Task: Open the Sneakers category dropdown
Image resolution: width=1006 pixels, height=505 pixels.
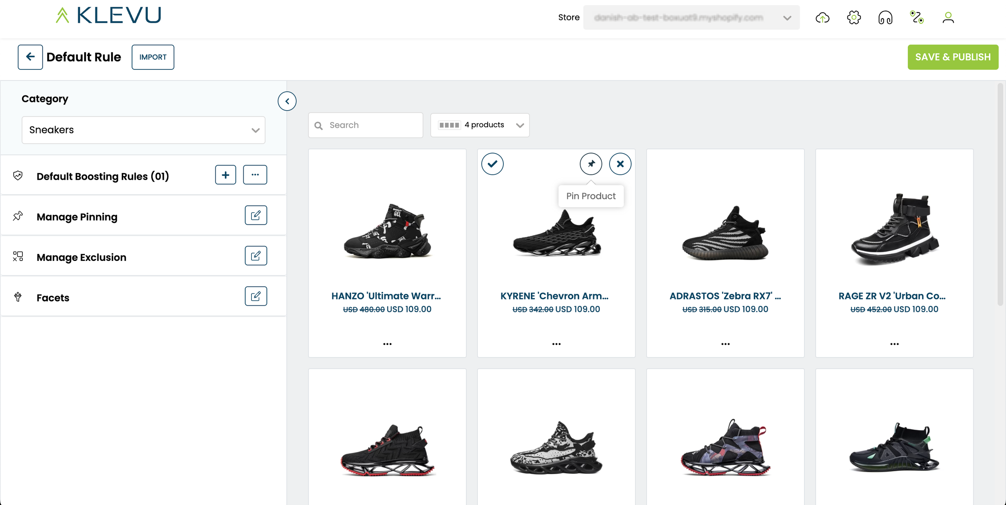Action: click(x=143, y=130)
